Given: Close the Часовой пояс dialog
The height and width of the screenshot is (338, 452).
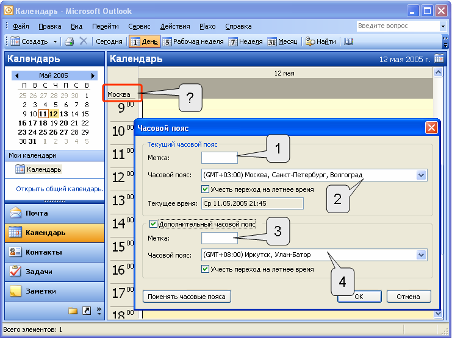Looking at the screenshot, I should [x=431, y=127].
